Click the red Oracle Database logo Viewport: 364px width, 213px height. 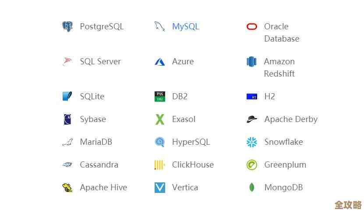[x=252, y=27]
